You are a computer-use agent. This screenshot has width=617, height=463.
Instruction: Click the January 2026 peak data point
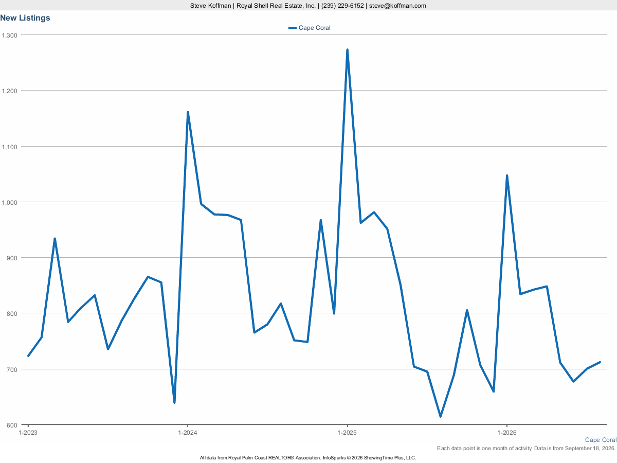tap(507, 176)
